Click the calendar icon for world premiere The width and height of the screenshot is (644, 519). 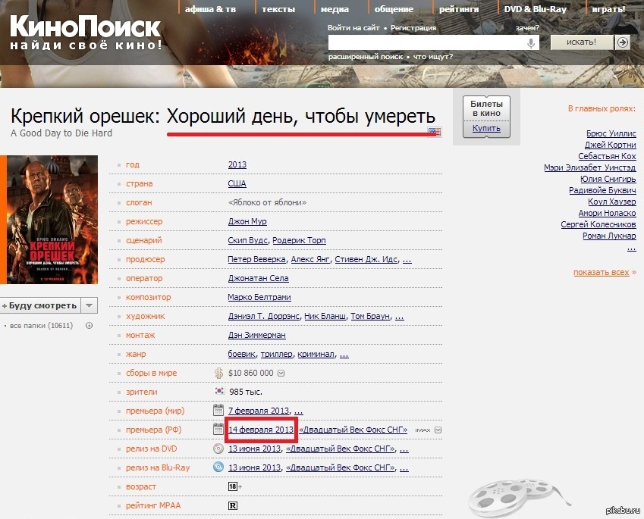[218, 411]
